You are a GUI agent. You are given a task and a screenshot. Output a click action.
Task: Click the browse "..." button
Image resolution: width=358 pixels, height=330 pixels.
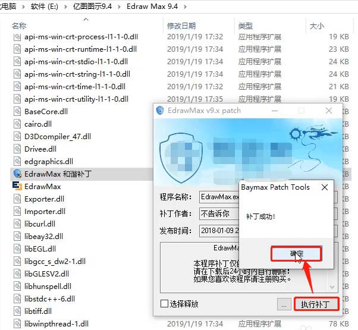(284, 304)
